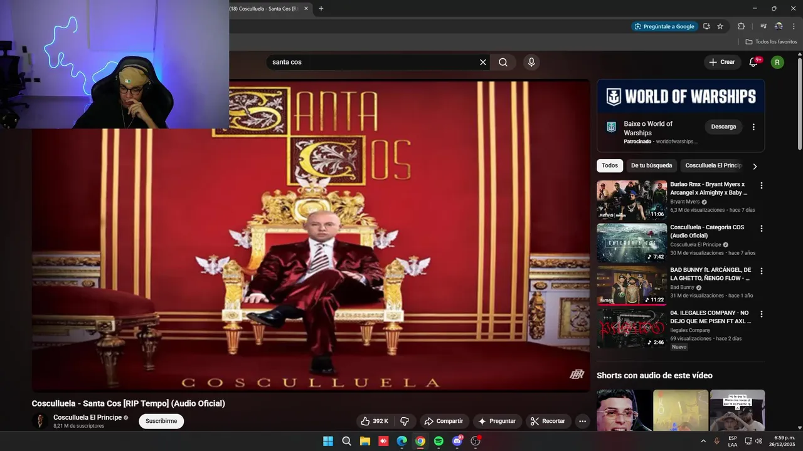Clear the YouTube search box text
Image resolution: width=803 pixels, height=451 pixels.
(483, 62)
